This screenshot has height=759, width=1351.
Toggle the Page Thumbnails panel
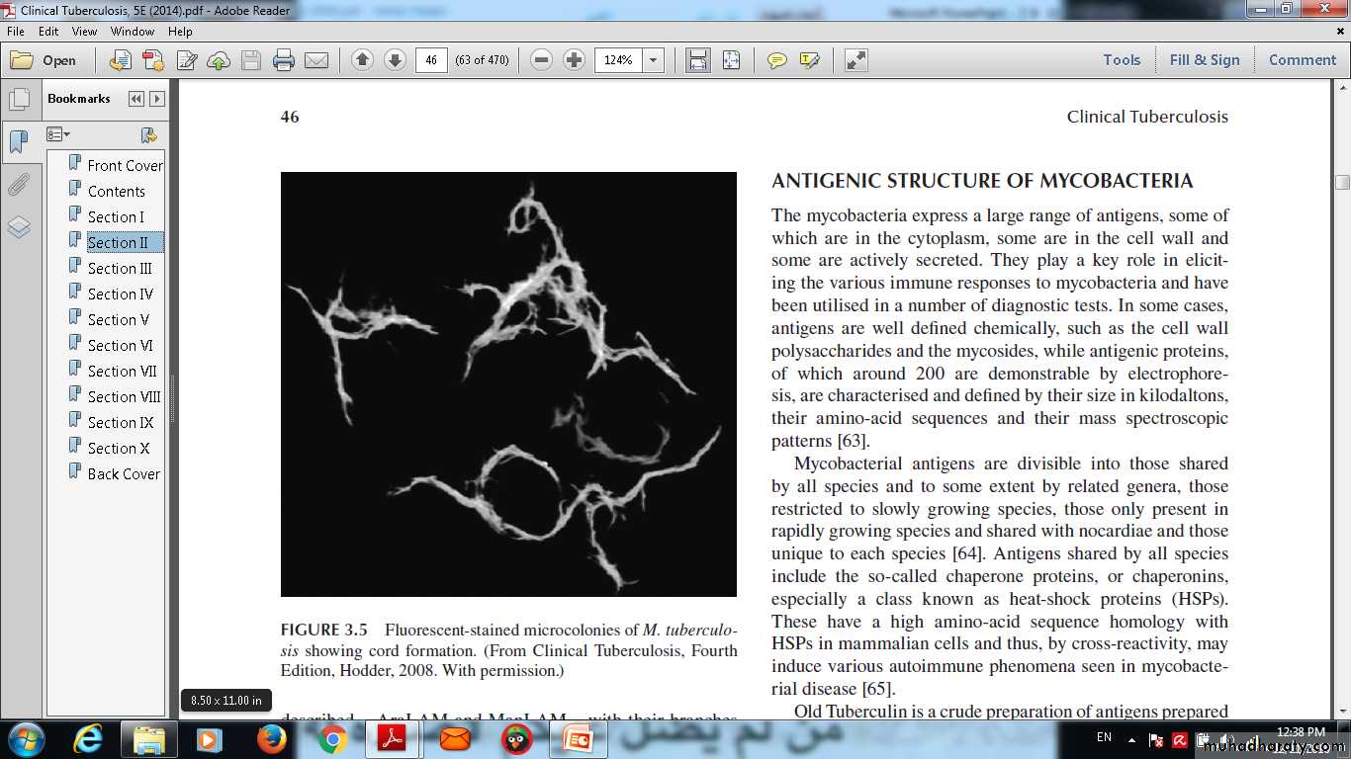(18, 99)
